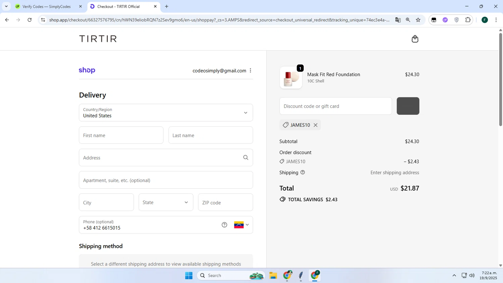Show hidden system tray icons

pyautogui.click(x=454, y=275)
